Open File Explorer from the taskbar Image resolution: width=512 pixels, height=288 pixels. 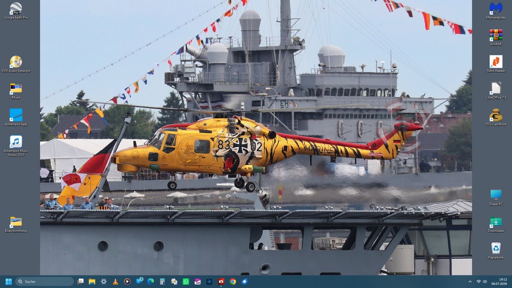[92, 282]
